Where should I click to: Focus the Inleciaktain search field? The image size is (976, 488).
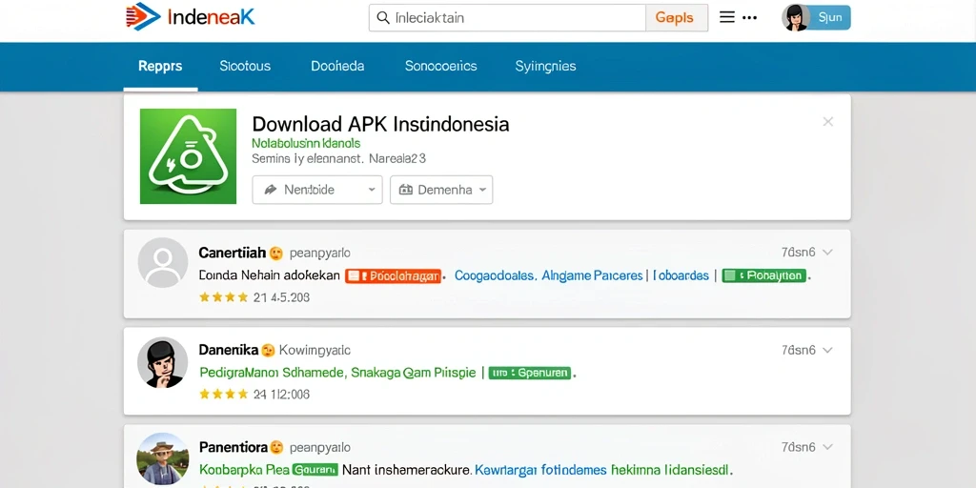coord(507,18)
